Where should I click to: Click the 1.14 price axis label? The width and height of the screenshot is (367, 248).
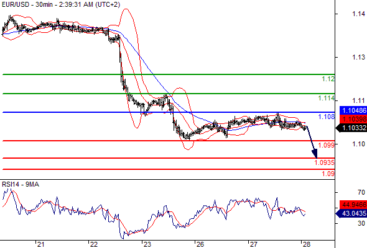[x=358, y=14]
